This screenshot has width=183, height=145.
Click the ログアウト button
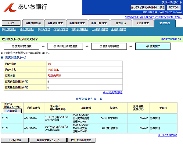click(174, 7)
